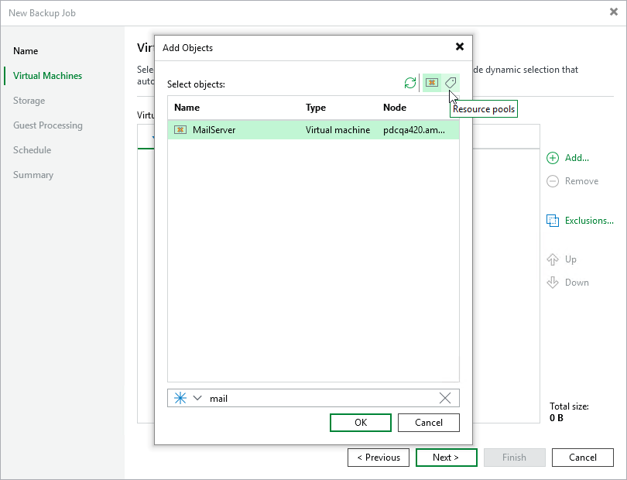Switch to Hosts and VMs view
Image resolution: width=627 pixels, height=480 pixels.
click(x=431, y=83)
